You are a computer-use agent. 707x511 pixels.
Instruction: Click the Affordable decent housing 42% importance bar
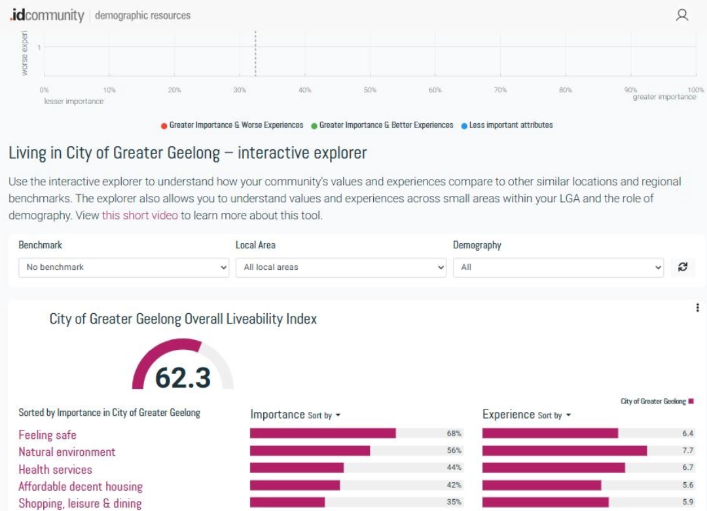[x=295, y=485]
